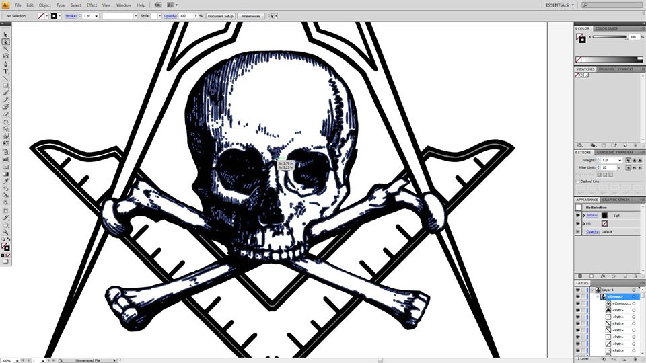This screenshot has height=363, width=646.
Task: Select the Hand tool
Action: [x=6, y=225]
